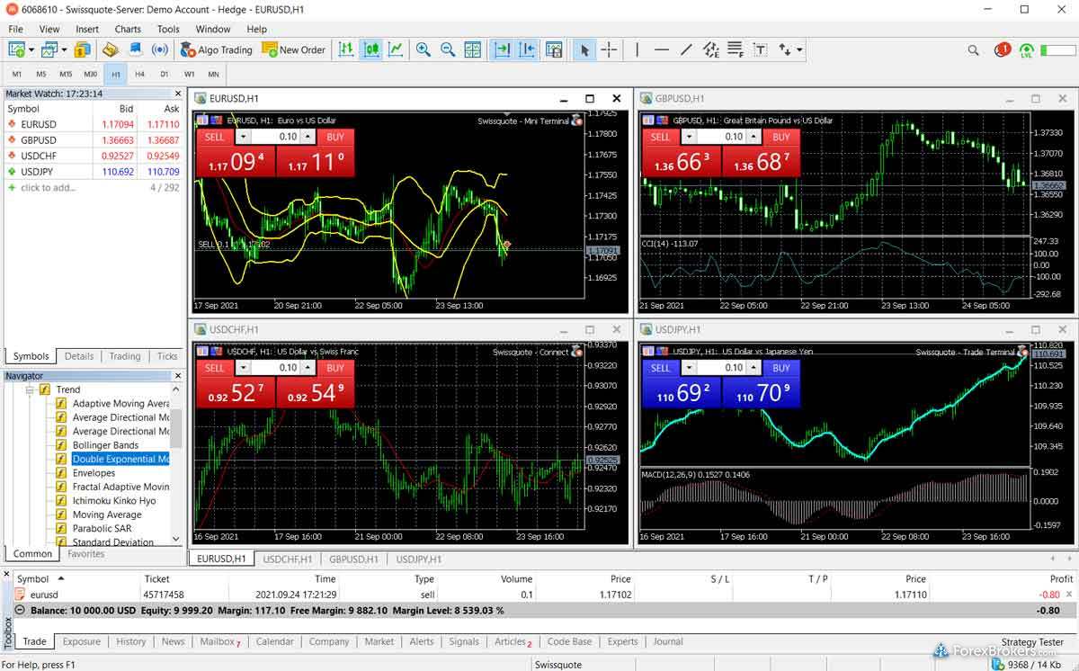Open the search magnifier in toolbar
This screenshot has width=1079, height=671.
click(973, 50)
